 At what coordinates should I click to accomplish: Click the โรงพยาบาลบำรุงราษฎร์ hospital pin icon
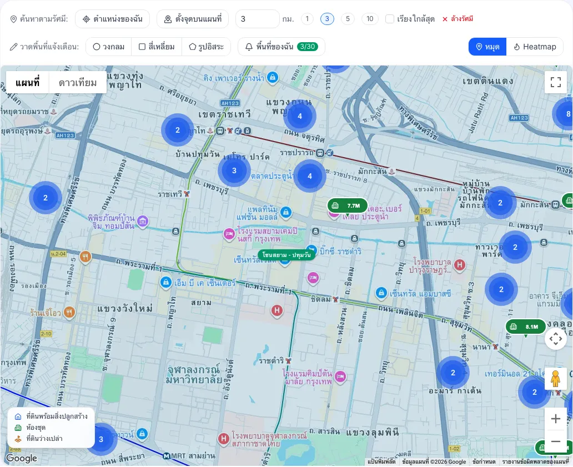[460, 264]
